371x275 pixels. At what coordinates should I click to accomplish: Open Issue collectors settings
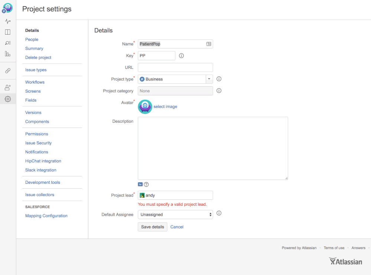[x=40, y=194]
